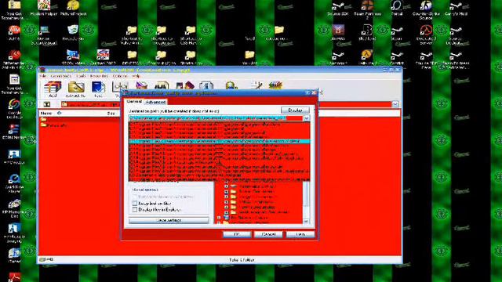The width and height of the screenshot is (502, 282).
Task: Open Counter-Strike Source desktop shortcut
Action: pos(426,9)
